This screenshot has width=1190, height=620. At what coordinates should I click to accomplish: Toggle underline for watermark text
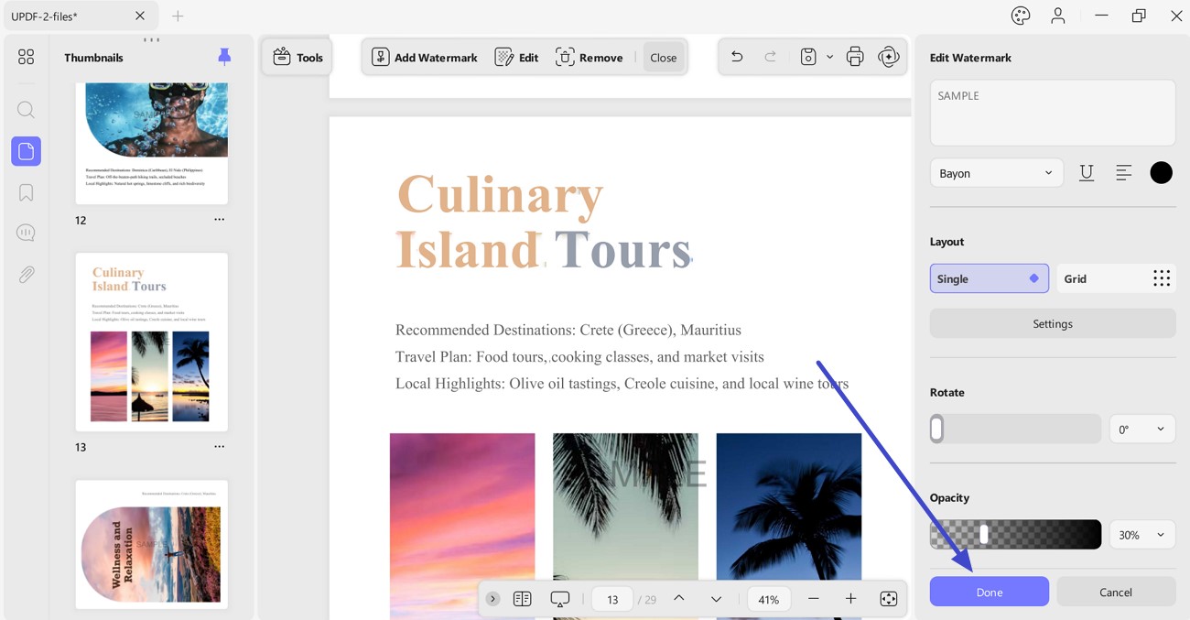click(x=1087, y=173)
